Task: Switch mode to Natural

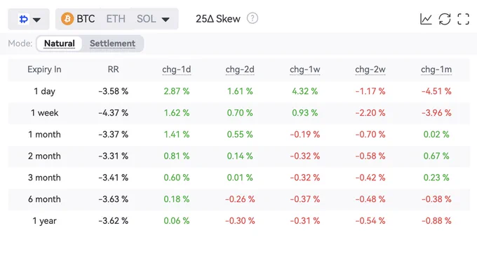Action: (x=60, y=44)
